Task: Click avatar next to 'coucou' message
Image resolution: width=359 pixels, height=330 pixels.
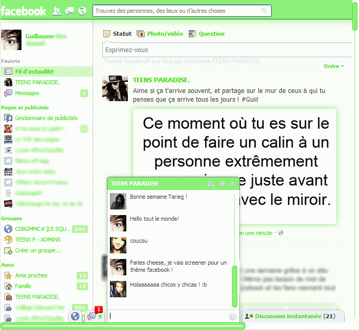Action: 118,245
